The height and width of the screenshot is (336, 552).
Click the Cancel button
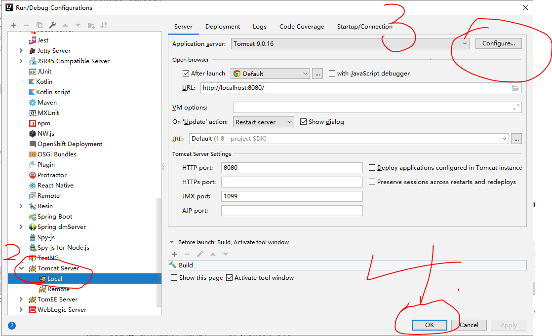(469, 325)
